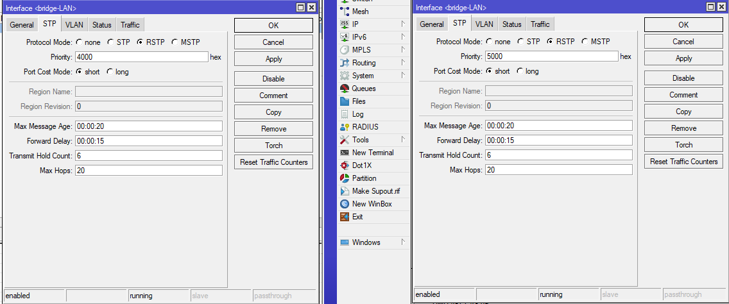
Task: Switch to VLAN tab in left window
Action: tap(74, 25)
